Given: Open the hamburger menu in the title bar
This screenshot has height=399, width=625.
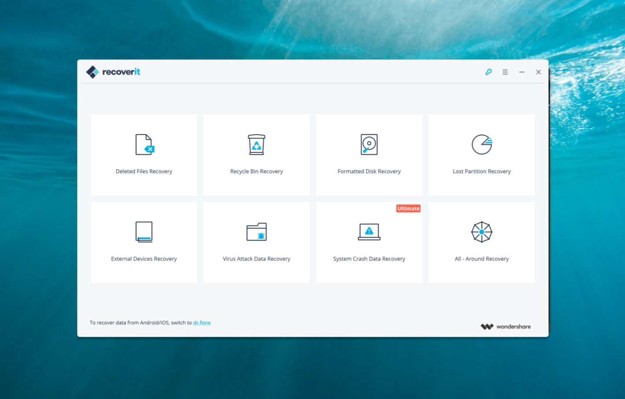Looking at the screenshot, I should click(505, 72).
